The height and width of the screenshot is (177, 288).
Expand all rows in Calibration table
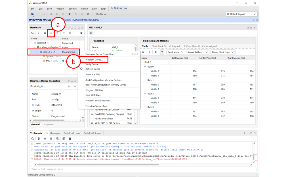[156, 52]
